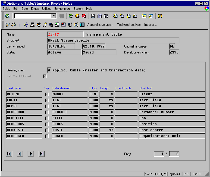Open the Environment menu

pos(62,9)
